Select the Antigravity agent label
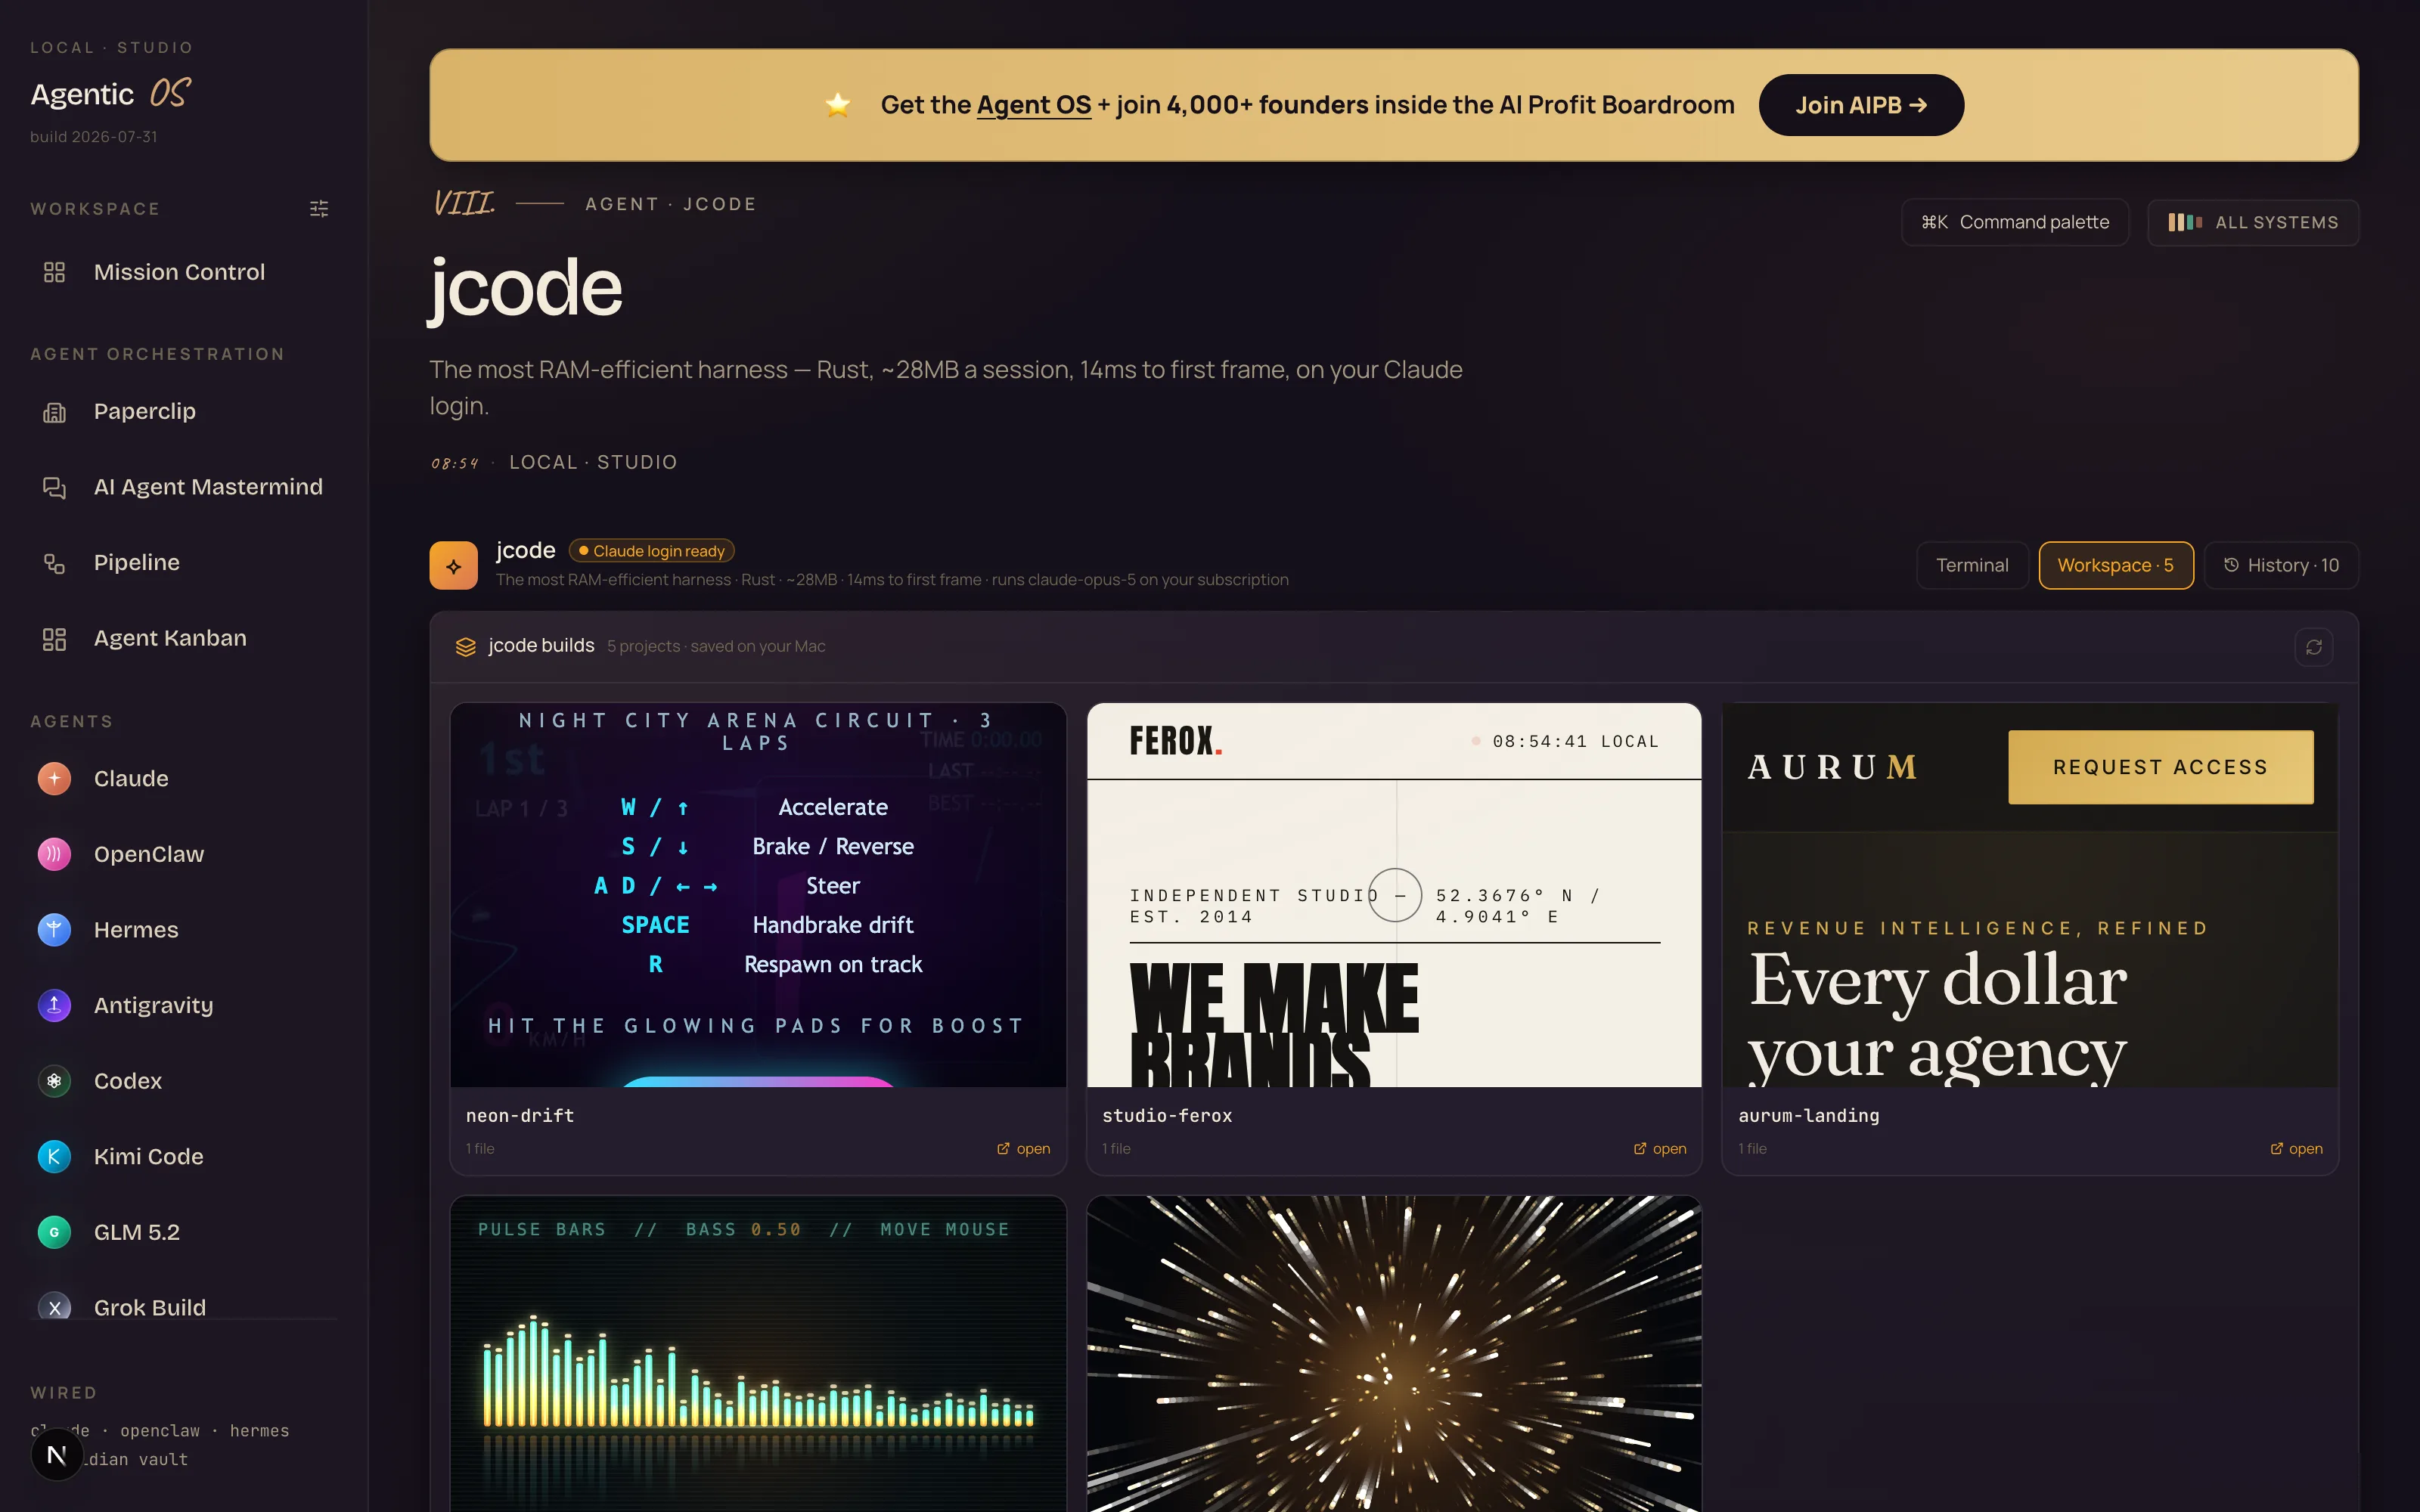 click(x=153, y=1005)
